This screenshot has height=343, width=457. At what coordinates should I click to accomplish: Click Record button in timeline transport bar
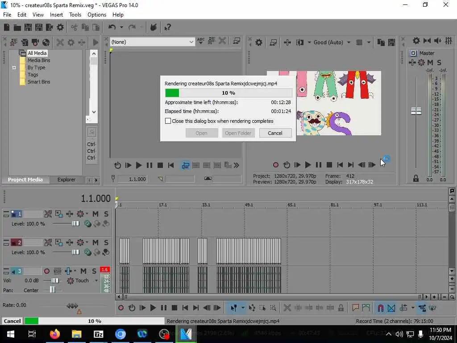pyautogui.click(x=121, y=308)
